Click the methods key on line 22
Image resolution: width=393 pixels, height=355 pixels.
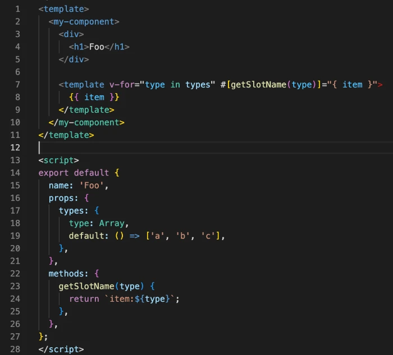point(66,274)
